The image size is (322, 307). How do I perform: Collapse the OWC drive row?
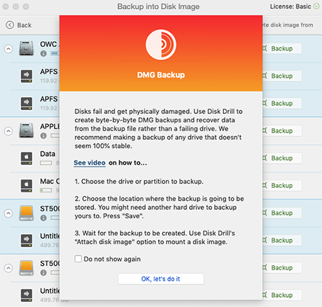(x=8, y=49)
